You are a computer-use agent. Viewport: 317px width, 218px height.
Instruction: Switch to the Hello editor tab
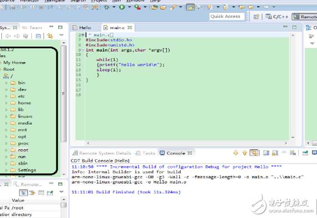pyautogui.click(x=85, y=28)
